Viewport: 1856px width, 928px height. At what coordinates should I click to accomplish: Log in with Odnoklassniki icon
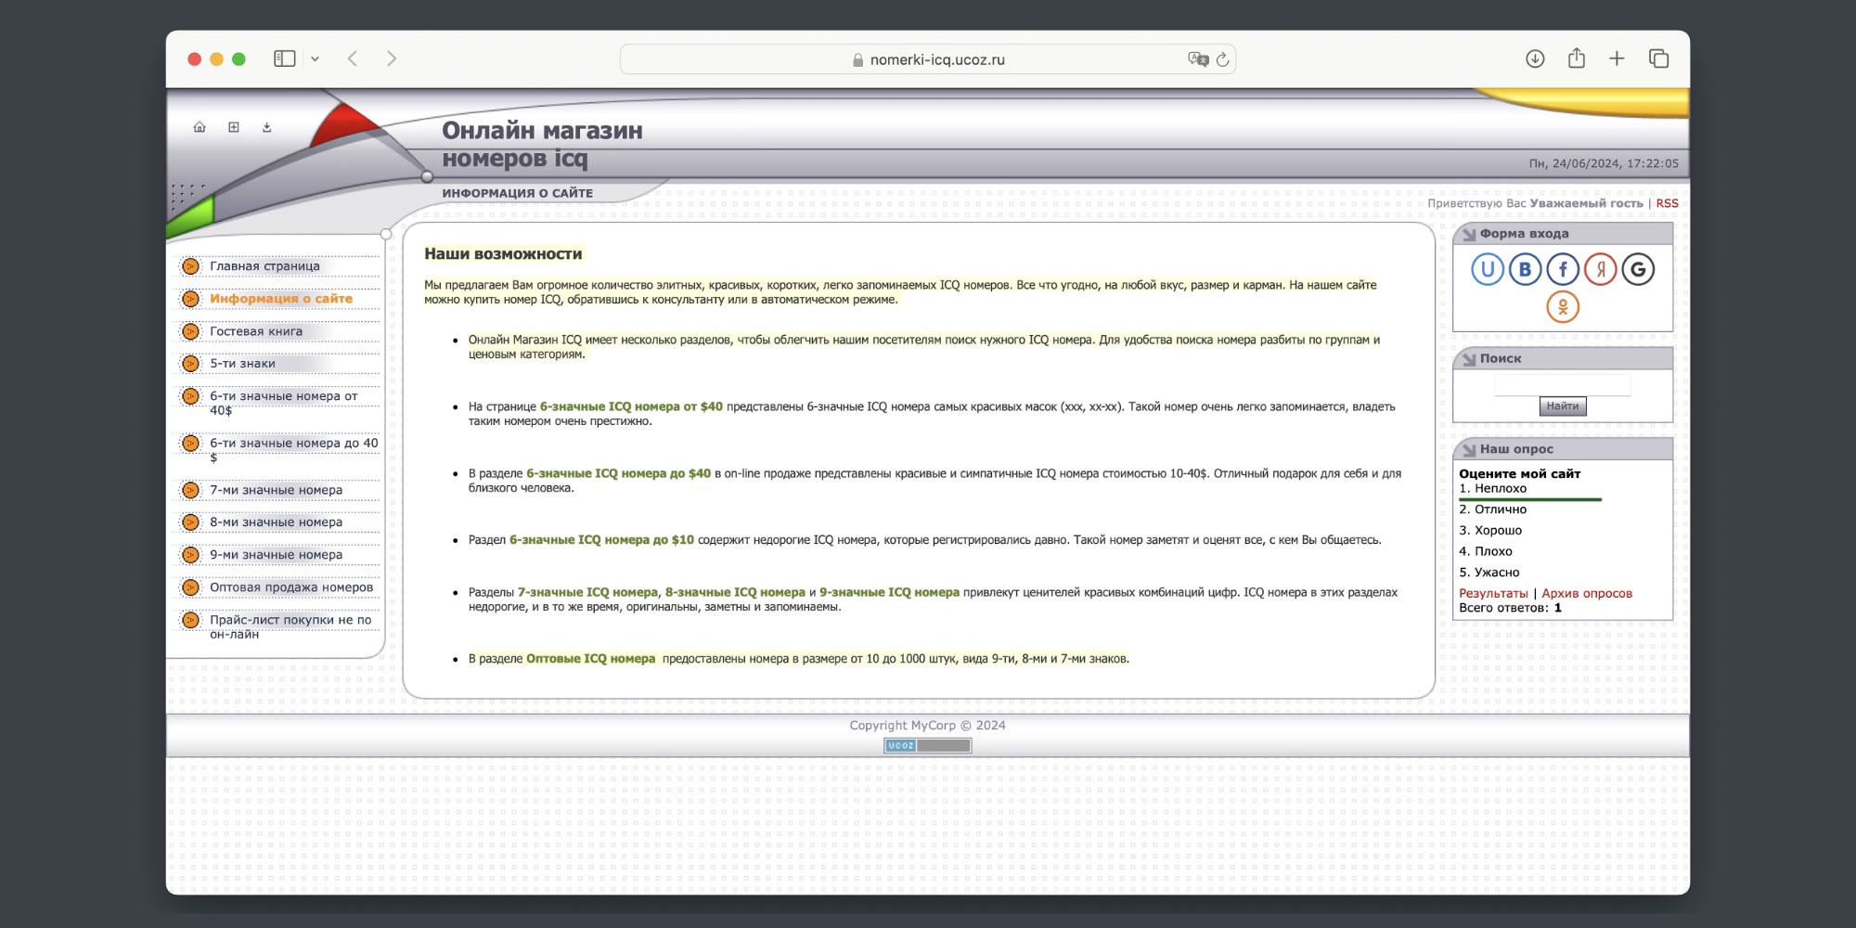[x=1563, y=307]
